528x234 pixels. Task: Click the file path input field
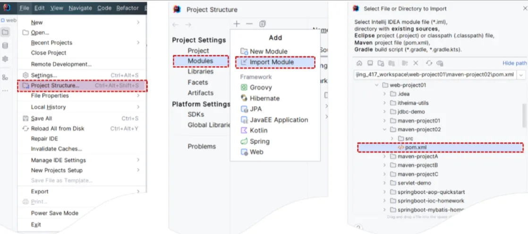tap(434, 75)
